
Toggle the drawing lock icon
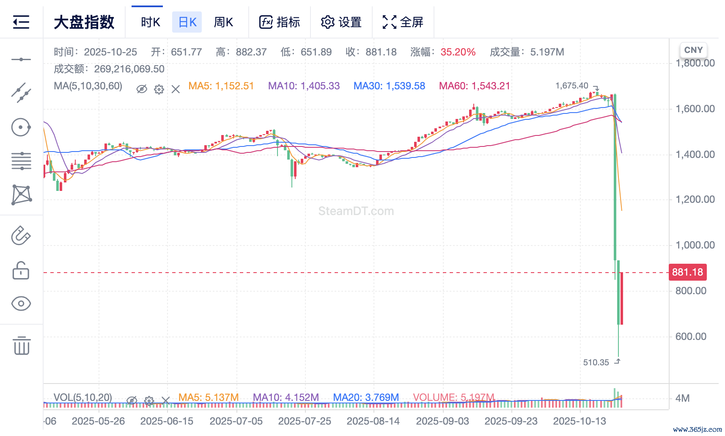click(21, 270)
